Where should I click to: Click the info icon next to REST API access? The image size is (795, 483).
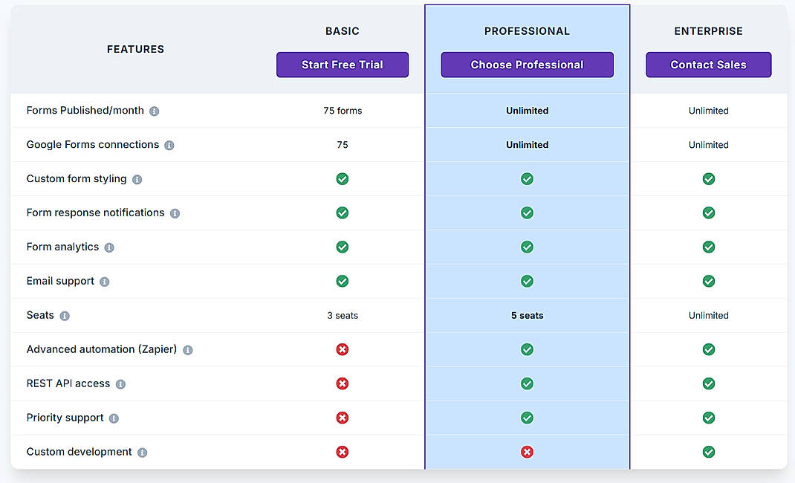coord(120,383)
